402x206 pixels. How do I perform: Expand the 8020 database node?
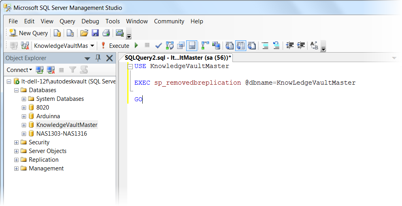coord(24,108)
